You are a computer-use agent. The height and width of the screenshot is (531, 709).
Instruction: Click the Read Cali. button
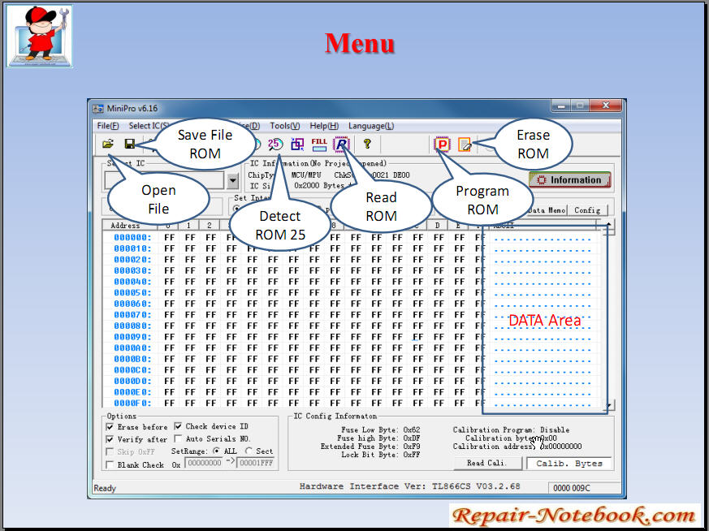coord(487,464)
